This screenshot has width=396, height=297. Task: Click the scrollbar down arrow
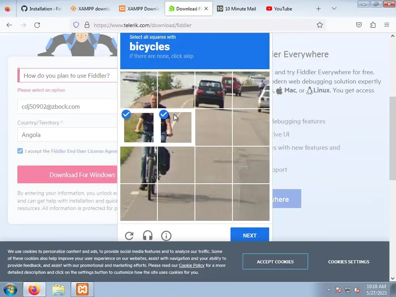click(x=393, y=278)
